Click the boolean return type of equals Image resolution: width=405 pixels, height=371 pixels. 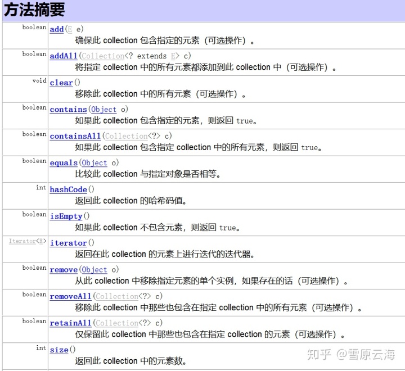pos(34,161)
